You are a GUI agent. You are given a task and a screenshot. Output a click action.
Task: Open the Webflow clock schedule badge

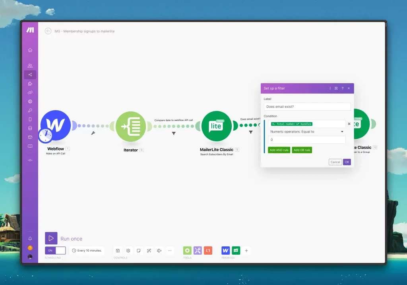45,135
